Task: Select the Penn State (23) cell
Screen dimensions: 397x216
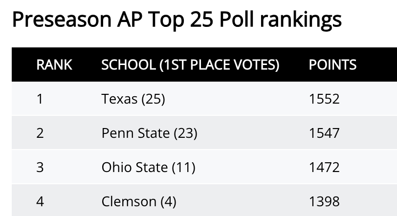Action: click(149, 133)
